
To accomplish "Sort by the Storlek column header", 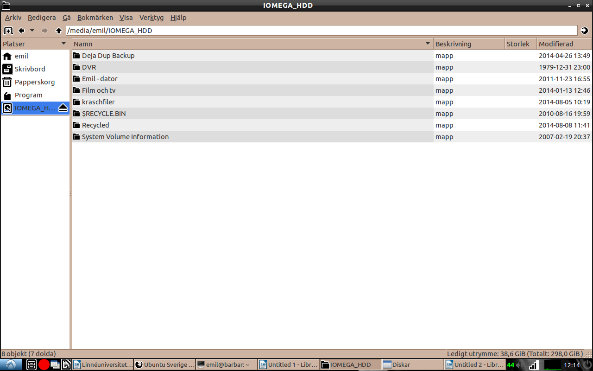I will 521,44.
